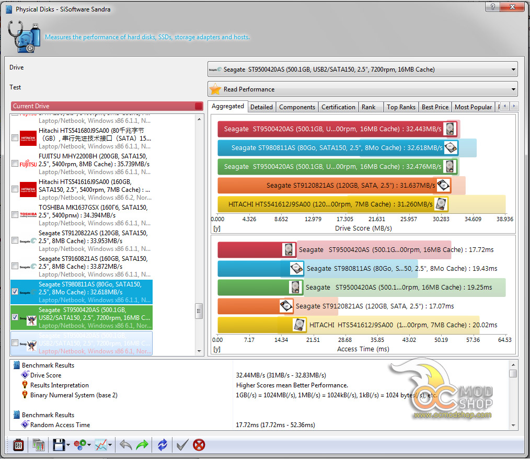Click the drive list scroll up arrow

point(199,119)
